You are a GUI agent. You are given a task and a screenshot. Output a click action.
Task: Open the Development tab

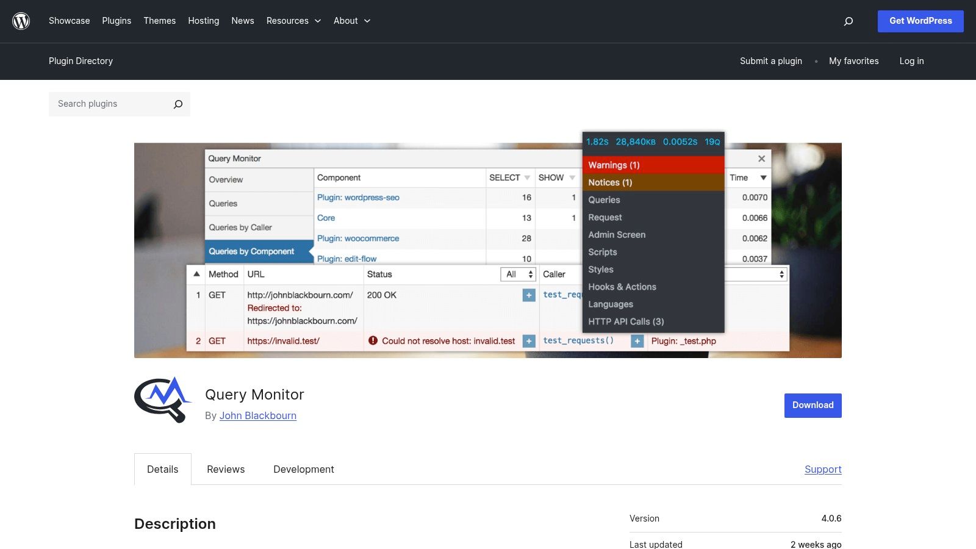coord(304,469)
